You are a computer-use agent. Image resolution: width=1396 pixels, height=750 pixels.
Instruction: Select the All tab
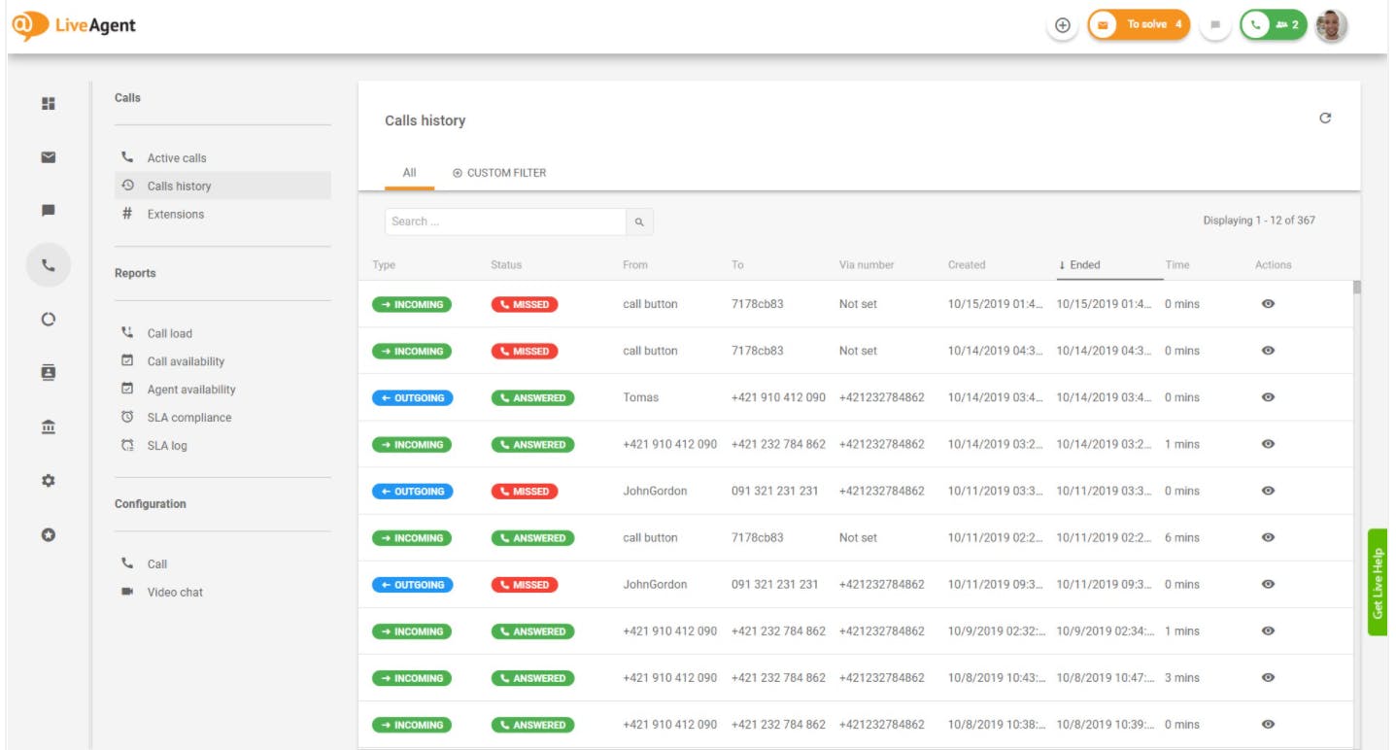409,173
